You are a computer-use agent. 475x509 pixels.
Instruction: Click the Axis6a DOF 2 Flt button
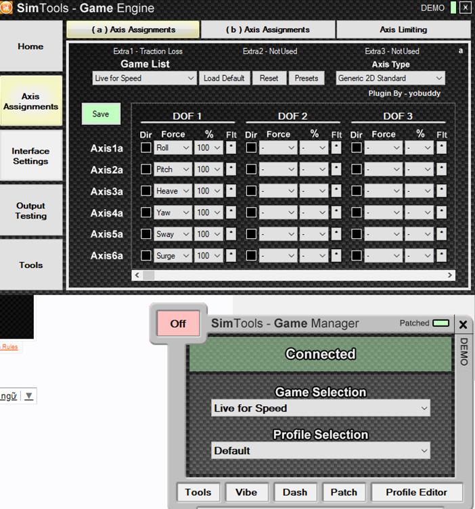pyautogui.click(x=336, y=255)
